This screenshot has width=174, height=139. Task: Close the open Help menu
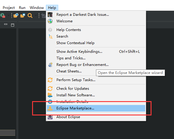(52, 8)
